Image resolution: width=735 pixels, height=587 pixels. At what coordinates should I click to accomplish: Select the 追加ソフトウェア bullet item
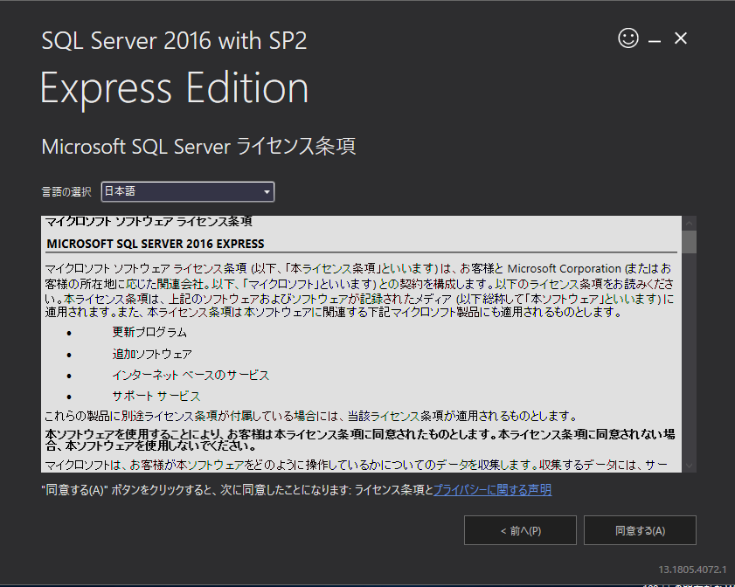151,354
